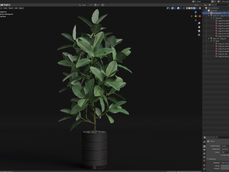This screenshot has height=172, width=229.
Task: Toggle viewport overlays
Action: pyautogui.click(x=178, y=8)
